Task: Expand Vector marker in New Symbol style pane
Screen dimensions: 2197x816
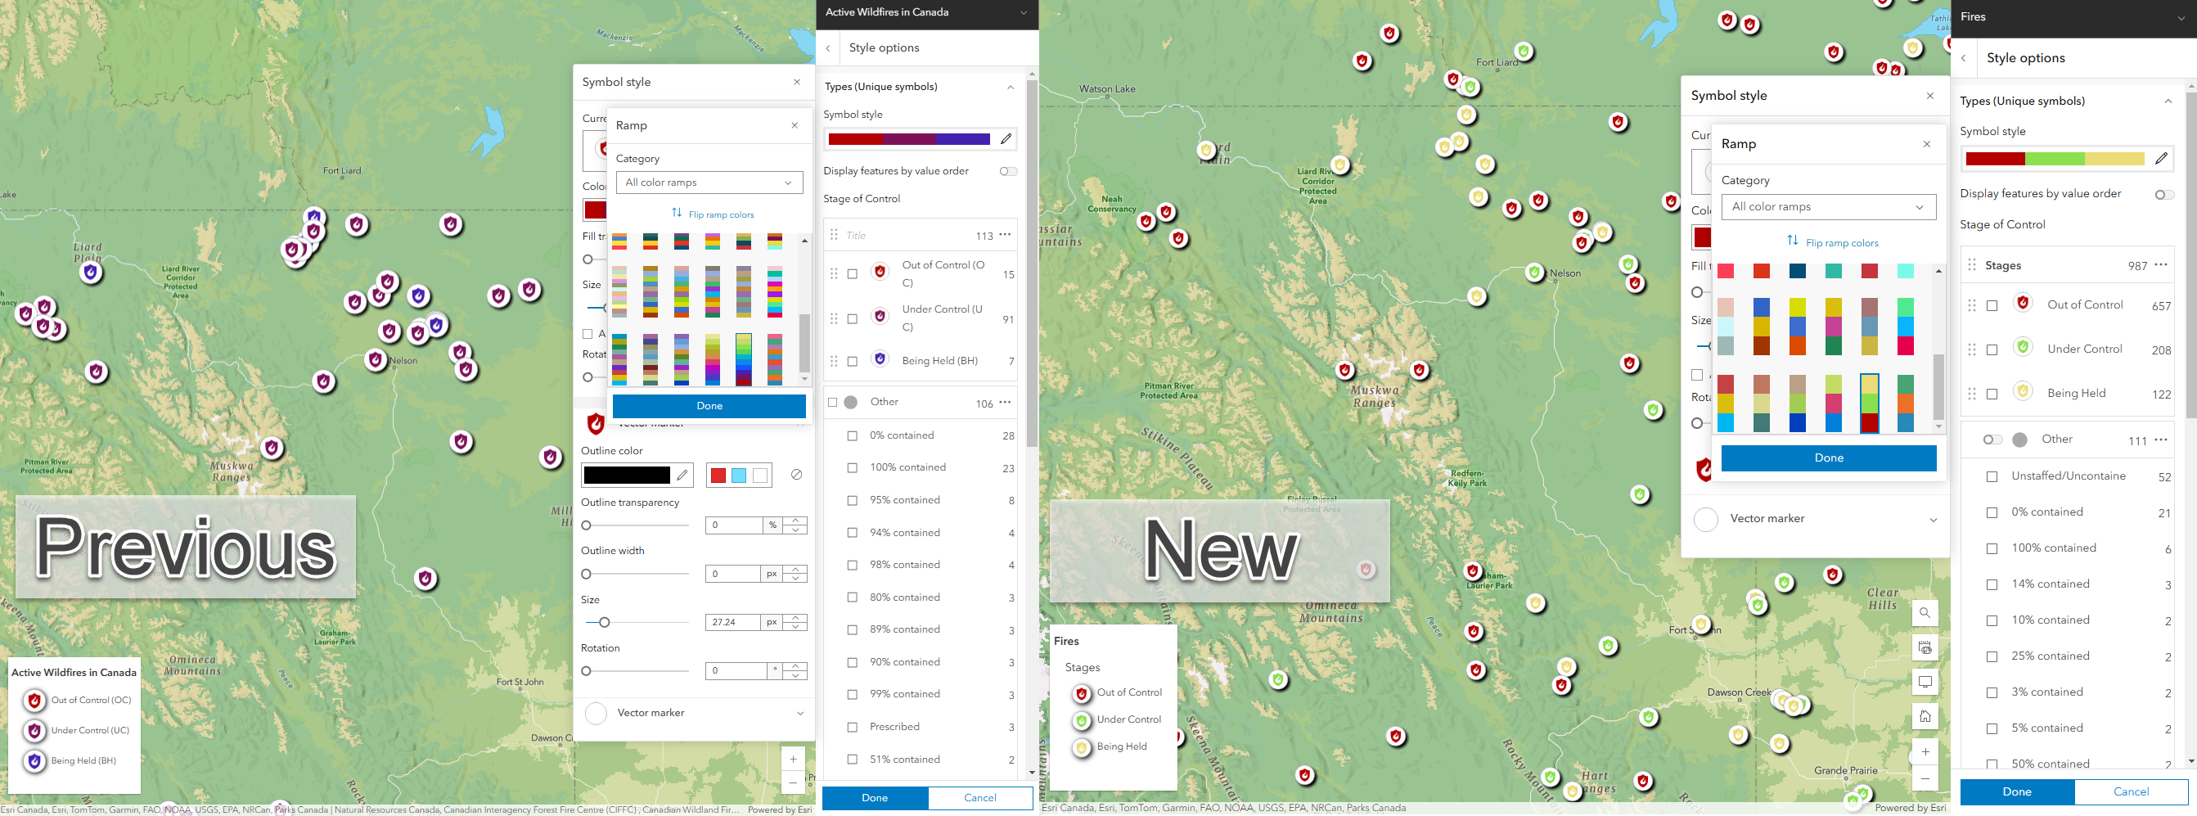Action: [1933, 519]
